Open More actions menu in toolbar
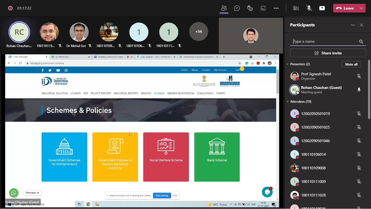371x209 pixels. pos(276,8)
